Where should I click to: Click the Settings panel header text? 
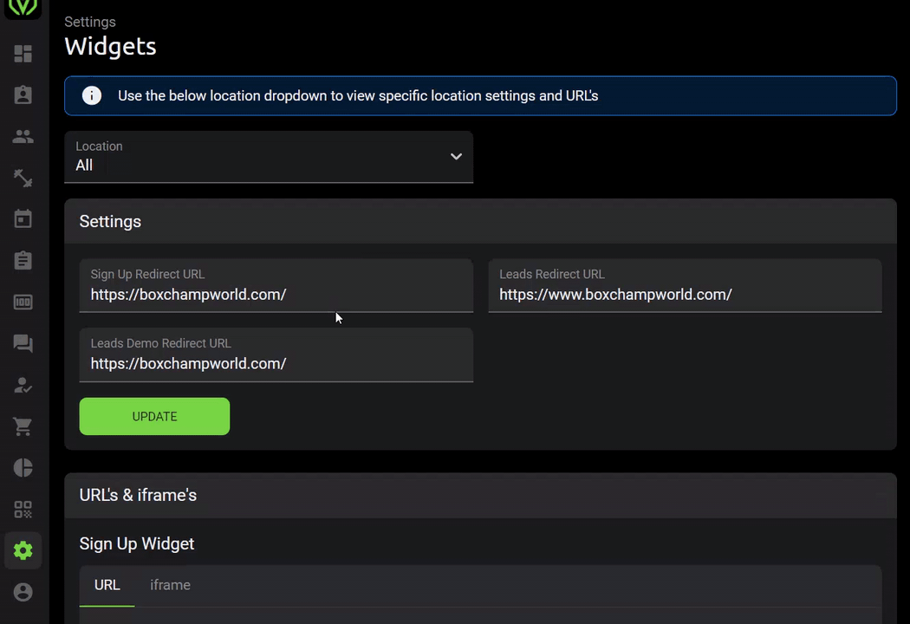[110, 222]
